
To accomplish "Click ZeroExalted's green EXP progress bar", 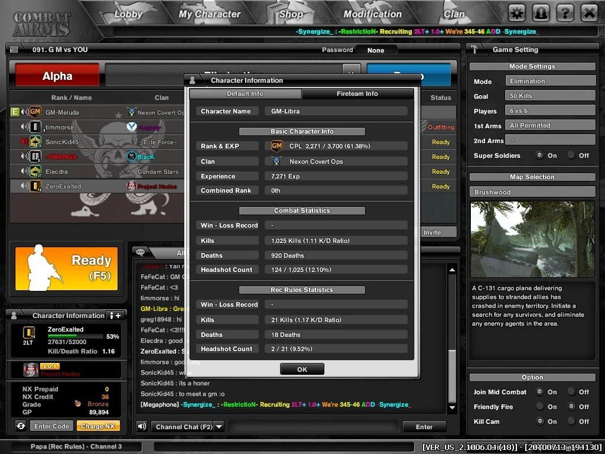I will pos(75,336).
